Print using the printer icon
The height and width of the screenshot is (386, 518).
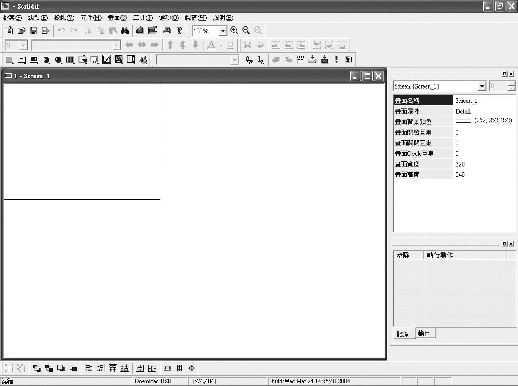pyautogui.click(x=167, y=31)
